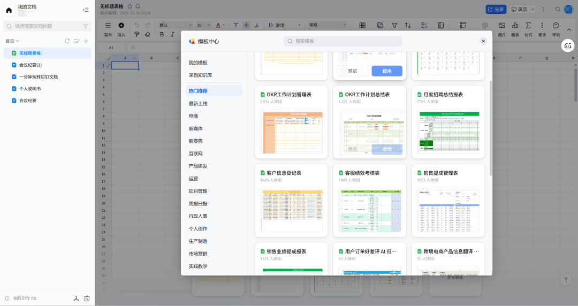
Task: Click the 分享 share button
Action: [496, 9]
